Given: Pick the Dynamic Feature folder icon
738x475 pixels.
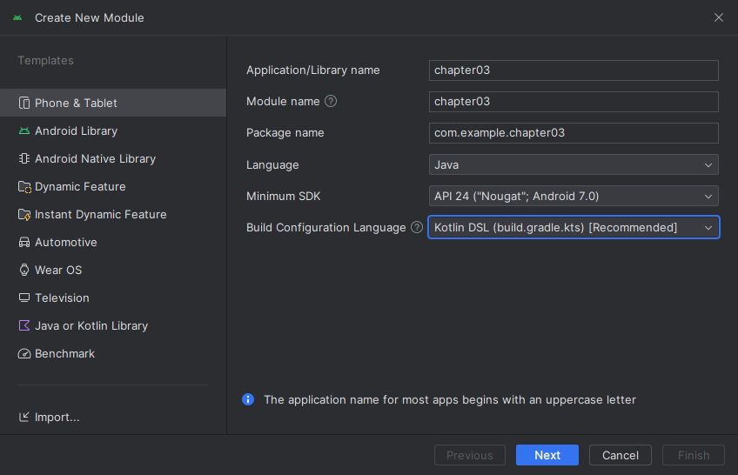Looking at the screenshot, I should 24,187.
